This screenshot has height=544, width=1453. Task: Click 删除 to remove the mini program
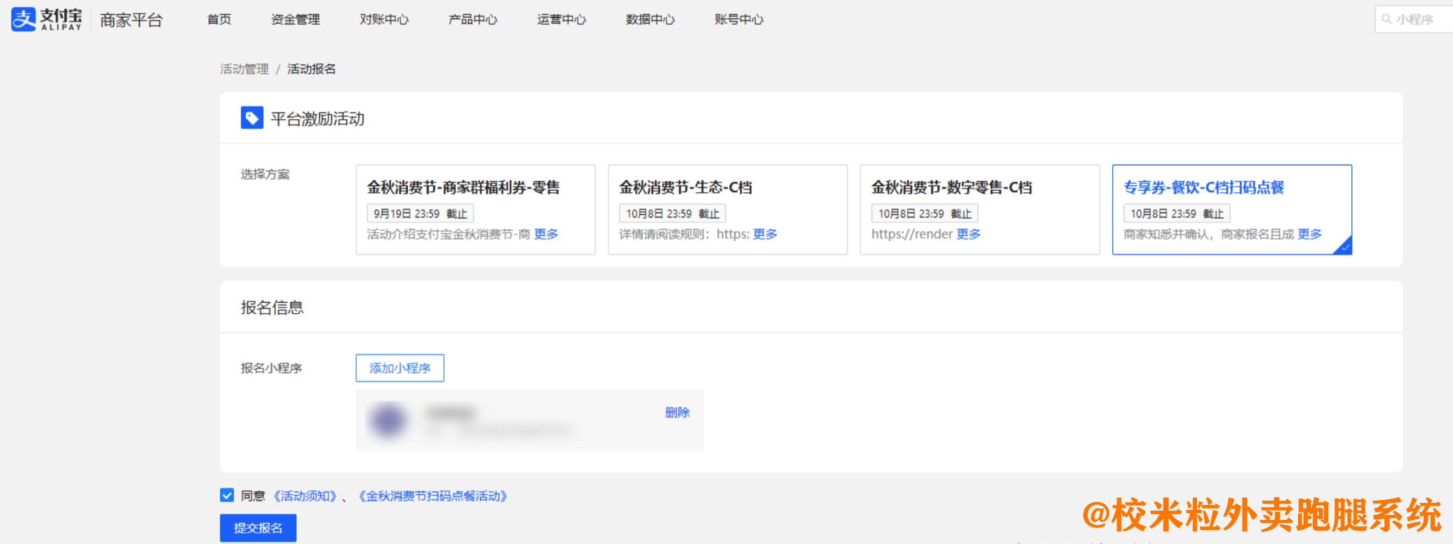pos(677,413)
